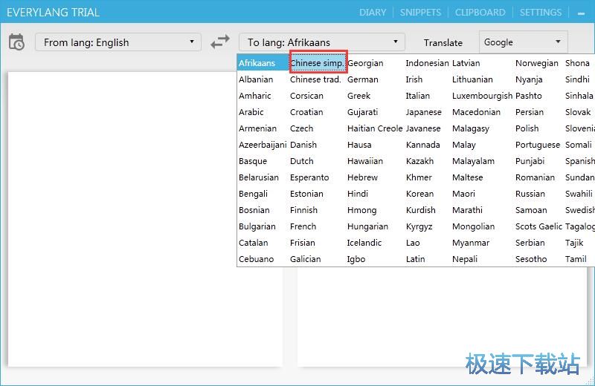Choose Malay from the dropdown list

pos(463,144)
